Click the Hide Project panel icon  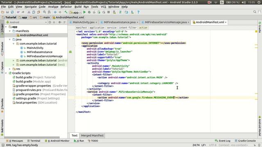click(65, 22)
